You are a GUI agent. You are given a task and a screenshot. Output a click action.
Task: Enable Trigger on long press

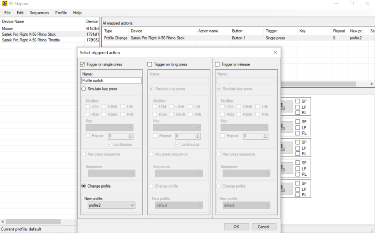pyautogui.click(x=150, y=64)
